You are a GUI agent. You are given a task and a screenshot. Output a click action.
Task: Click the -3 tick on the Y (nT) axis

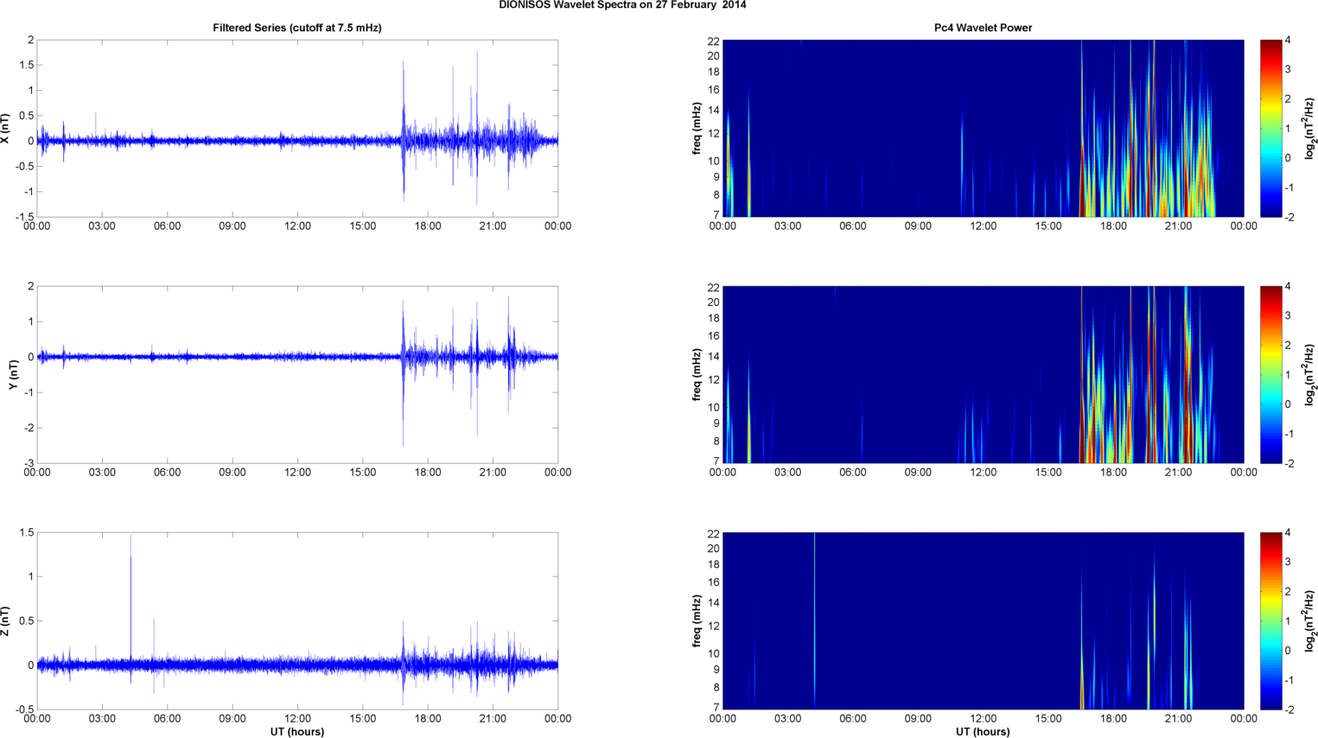(29, 464)
